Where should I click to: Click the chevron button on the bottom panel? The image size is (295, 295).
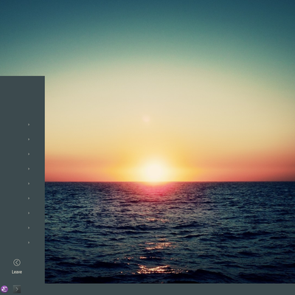click(17, 289)
